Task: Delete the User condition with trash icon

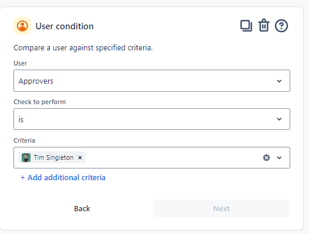Action: tap(264, 25)
